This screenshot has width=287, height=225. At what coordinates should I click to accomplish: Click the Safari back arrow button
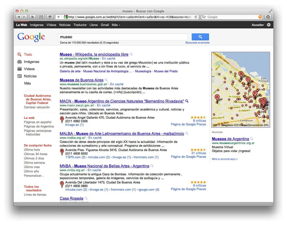(19, 17)
